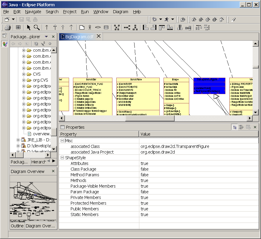Select the stick-figure actor tool
Viewport: 261px width, 239px height.
point(90,27)
